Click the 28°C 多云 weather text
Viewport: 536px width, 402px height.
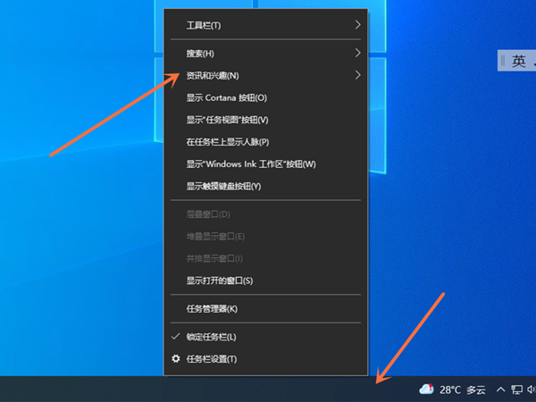point(462,389)
